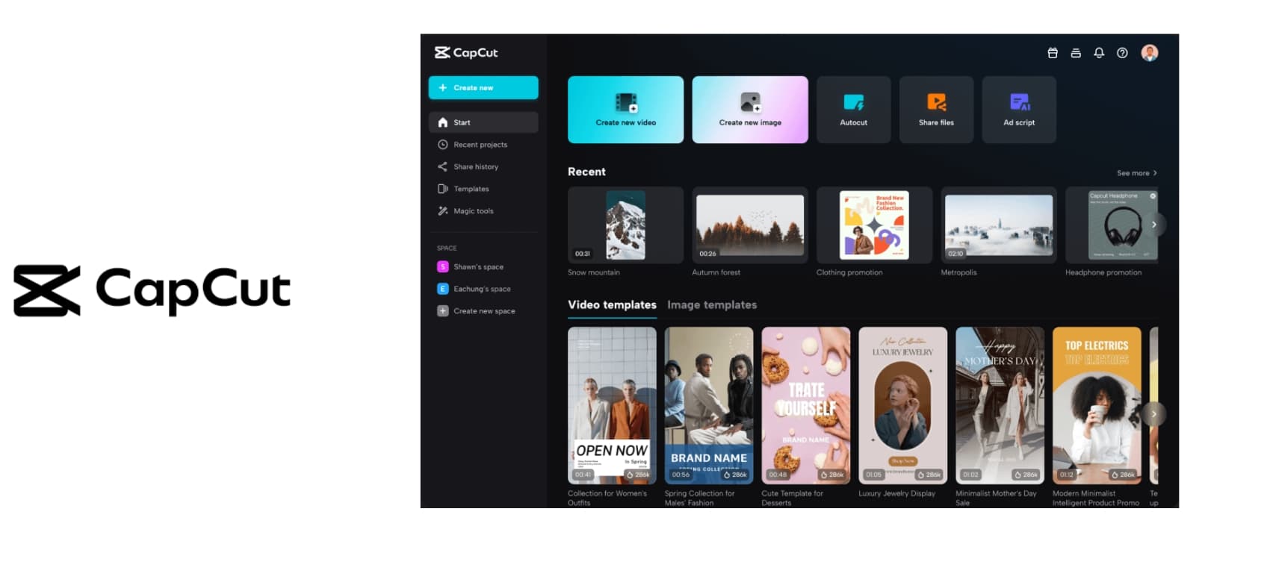This screenshot has height=582, width=1276.
Task: Open notifications bell
Action: point(1099,53)
